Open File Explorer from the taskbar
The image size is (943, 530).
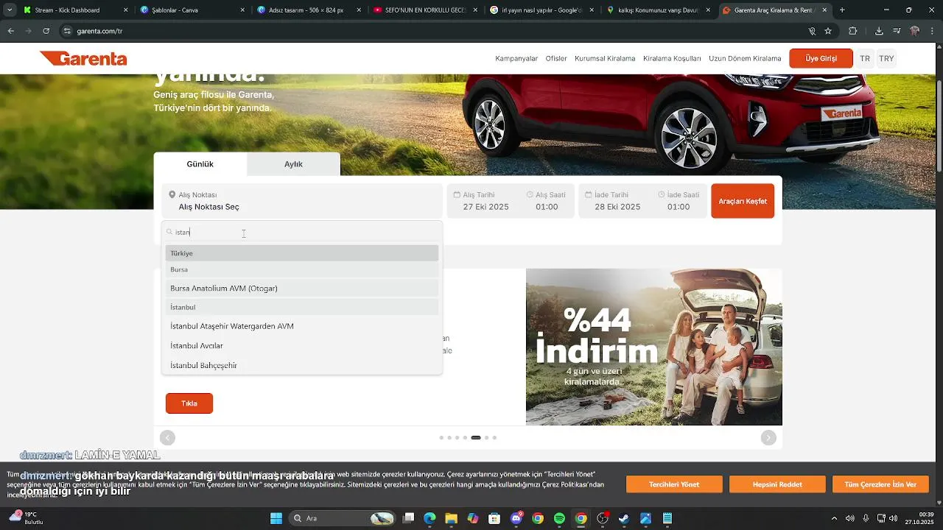(451, 518)
